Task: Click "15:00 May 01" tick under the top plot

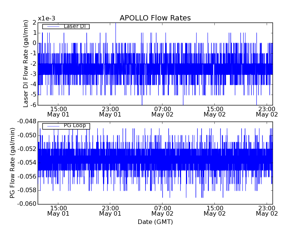Action: tap(58, 111)
